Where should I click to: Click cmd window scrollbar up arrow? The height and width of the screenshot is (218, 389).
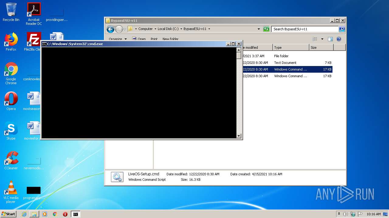(239, 50)
